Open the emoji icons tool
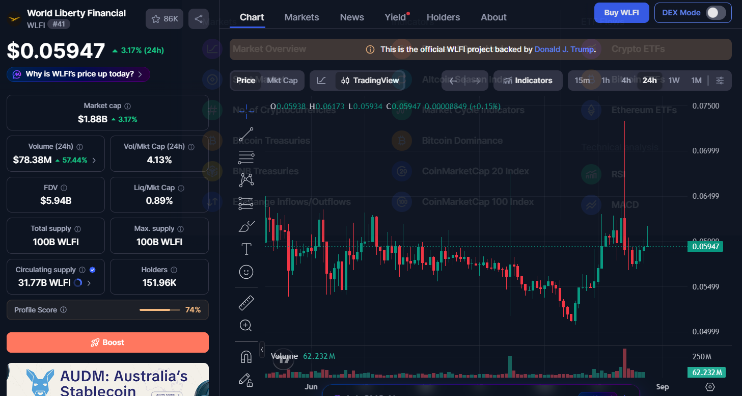 (x=246, y=272)
